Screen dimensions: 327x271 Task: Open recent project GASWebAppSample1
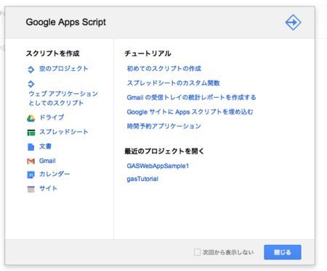[x=158, y=166]
